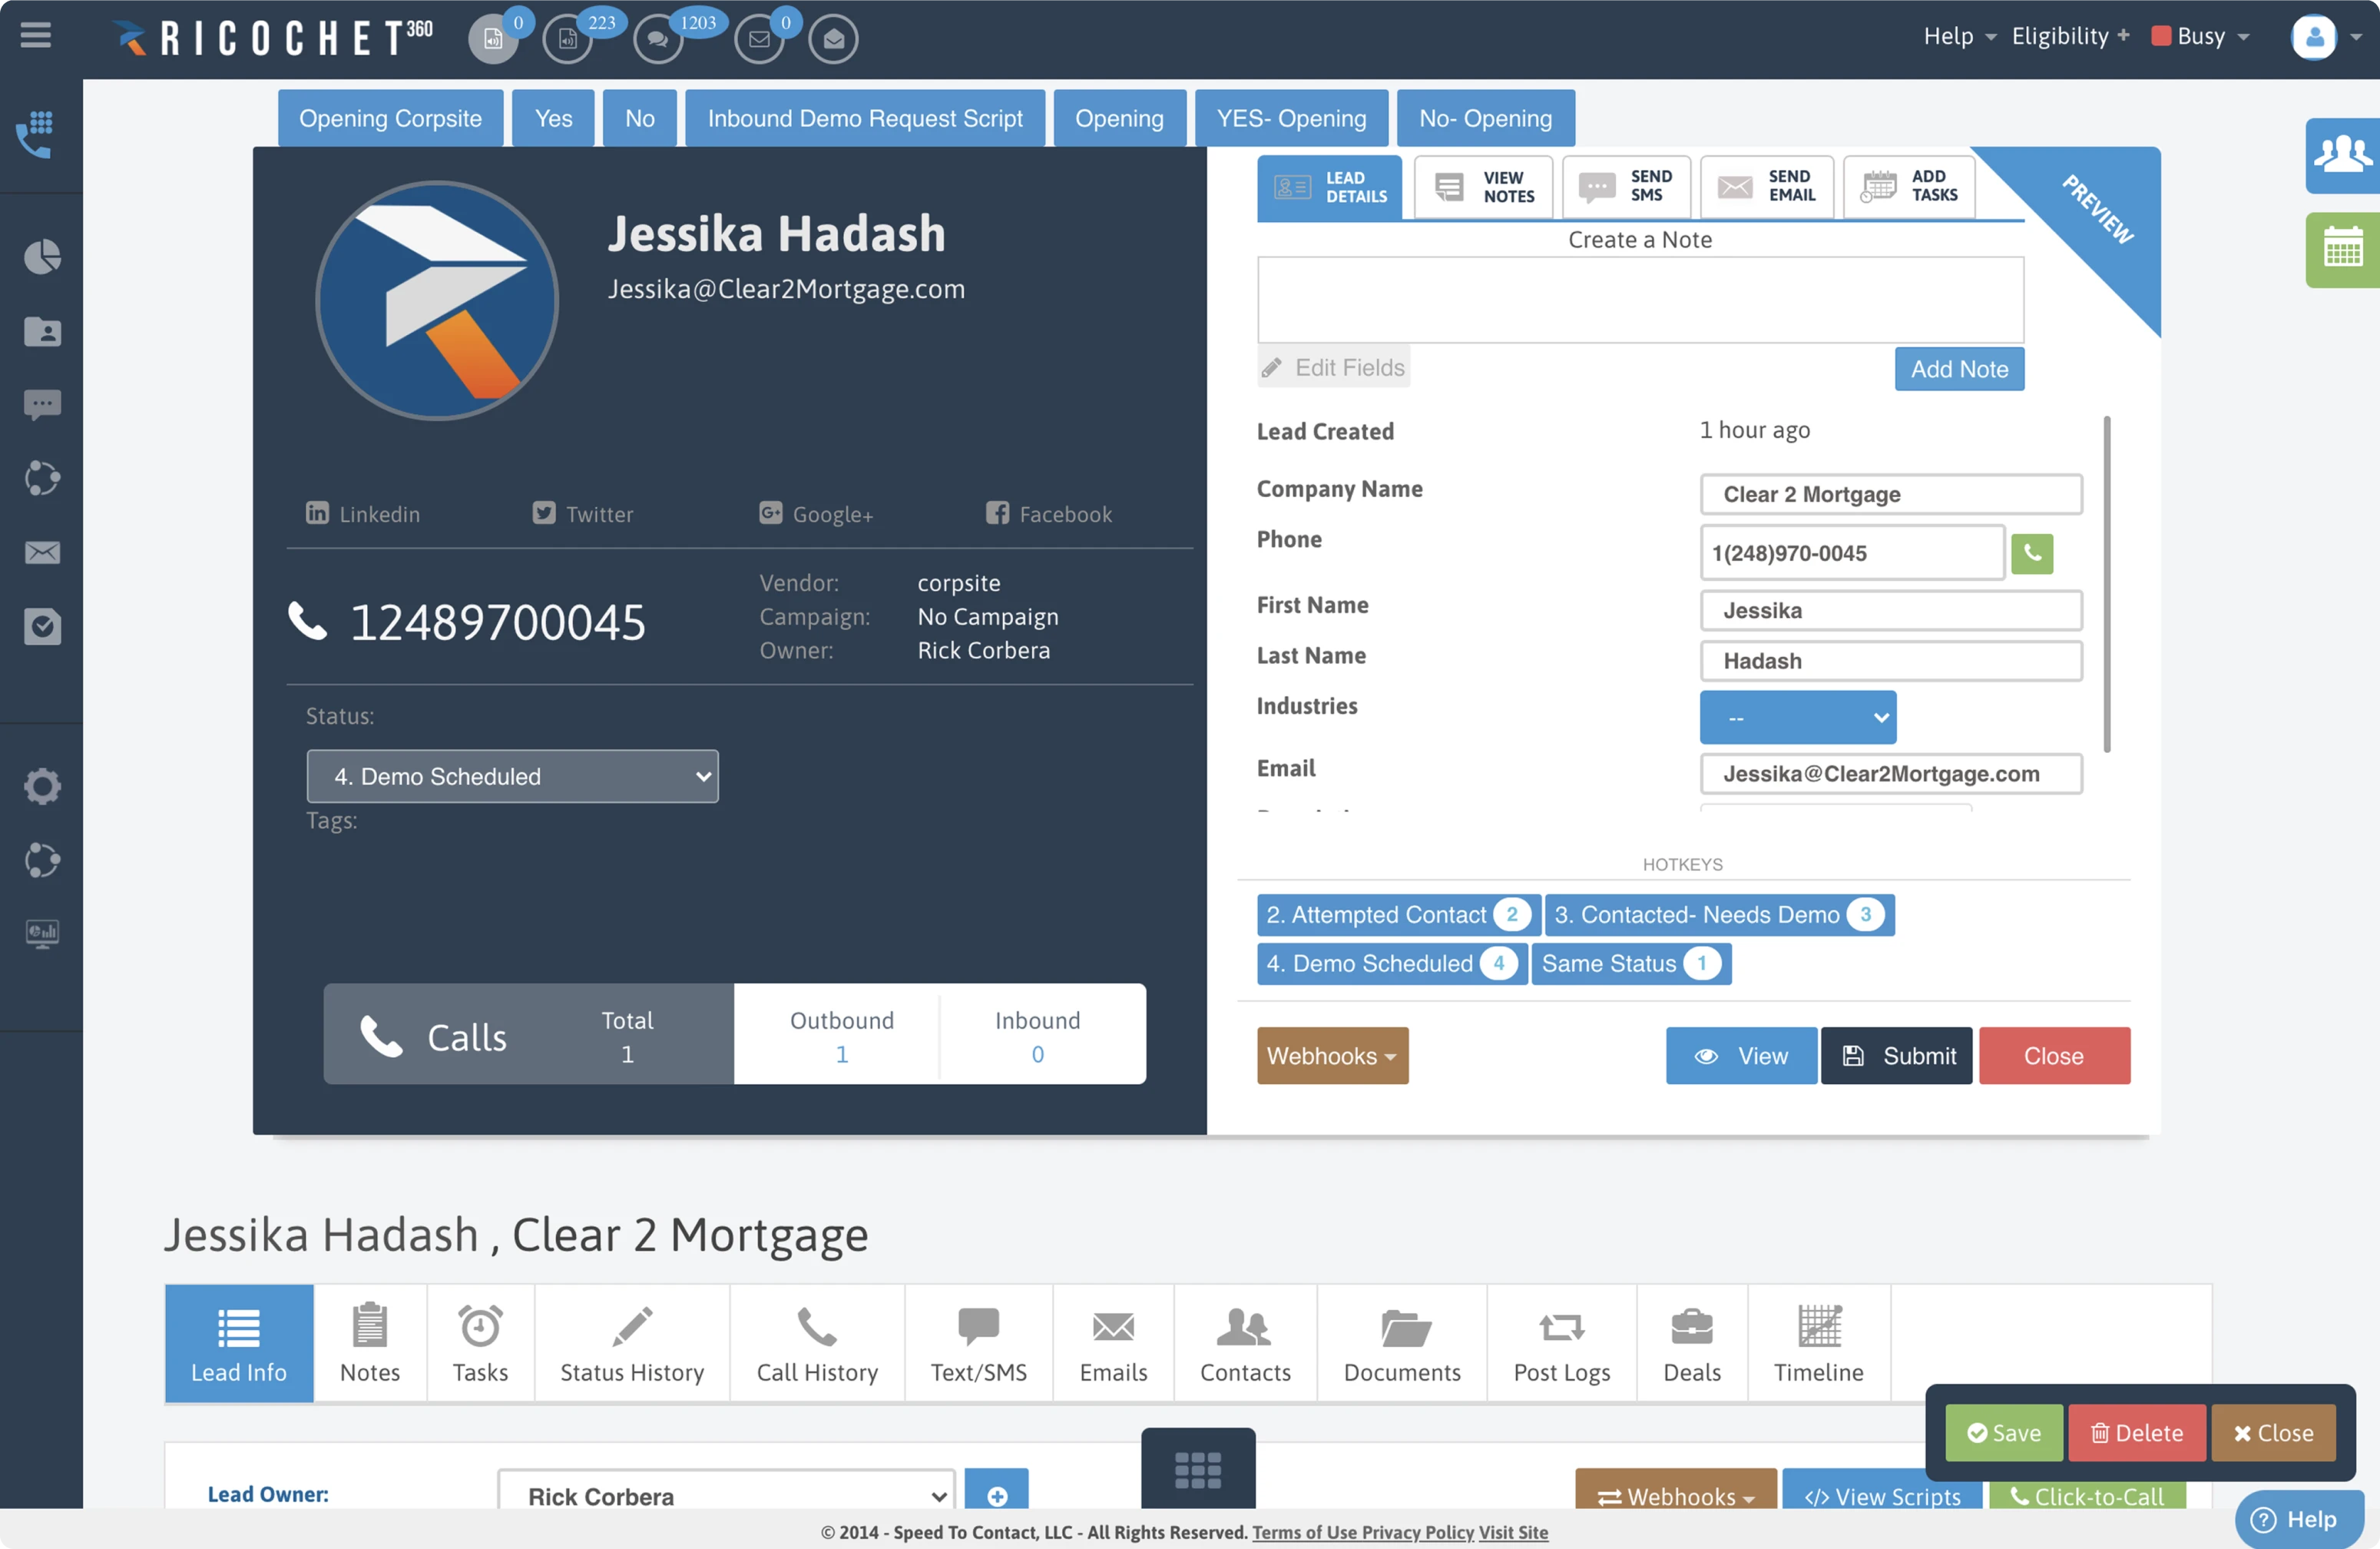Open the brown Webhooks dropdown near View button

pyautogui.click(x=1331, y=1056)
